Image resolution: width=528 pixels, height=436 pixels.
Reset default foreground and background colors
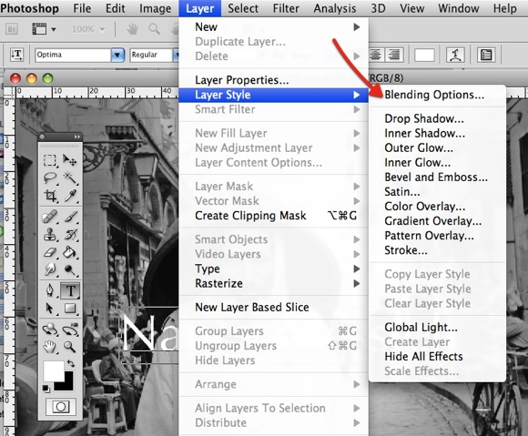coord(46,389)
